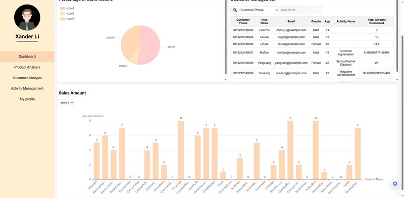
Task: Click the Lemonade axis label
Action: pyautogui.click(x=261, y=186)
